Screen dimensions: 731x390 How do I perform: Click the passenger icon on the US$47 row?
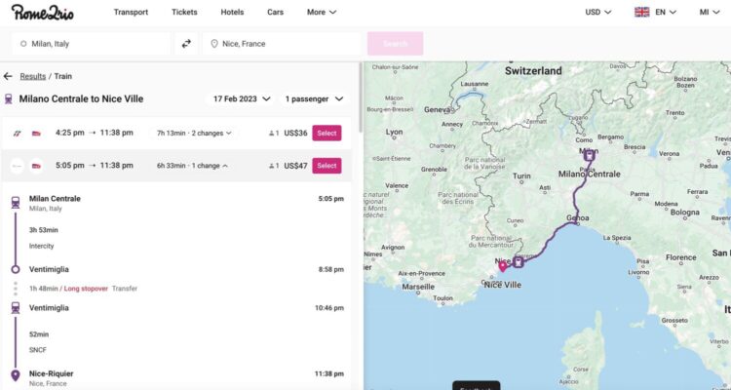pos(273,166)
